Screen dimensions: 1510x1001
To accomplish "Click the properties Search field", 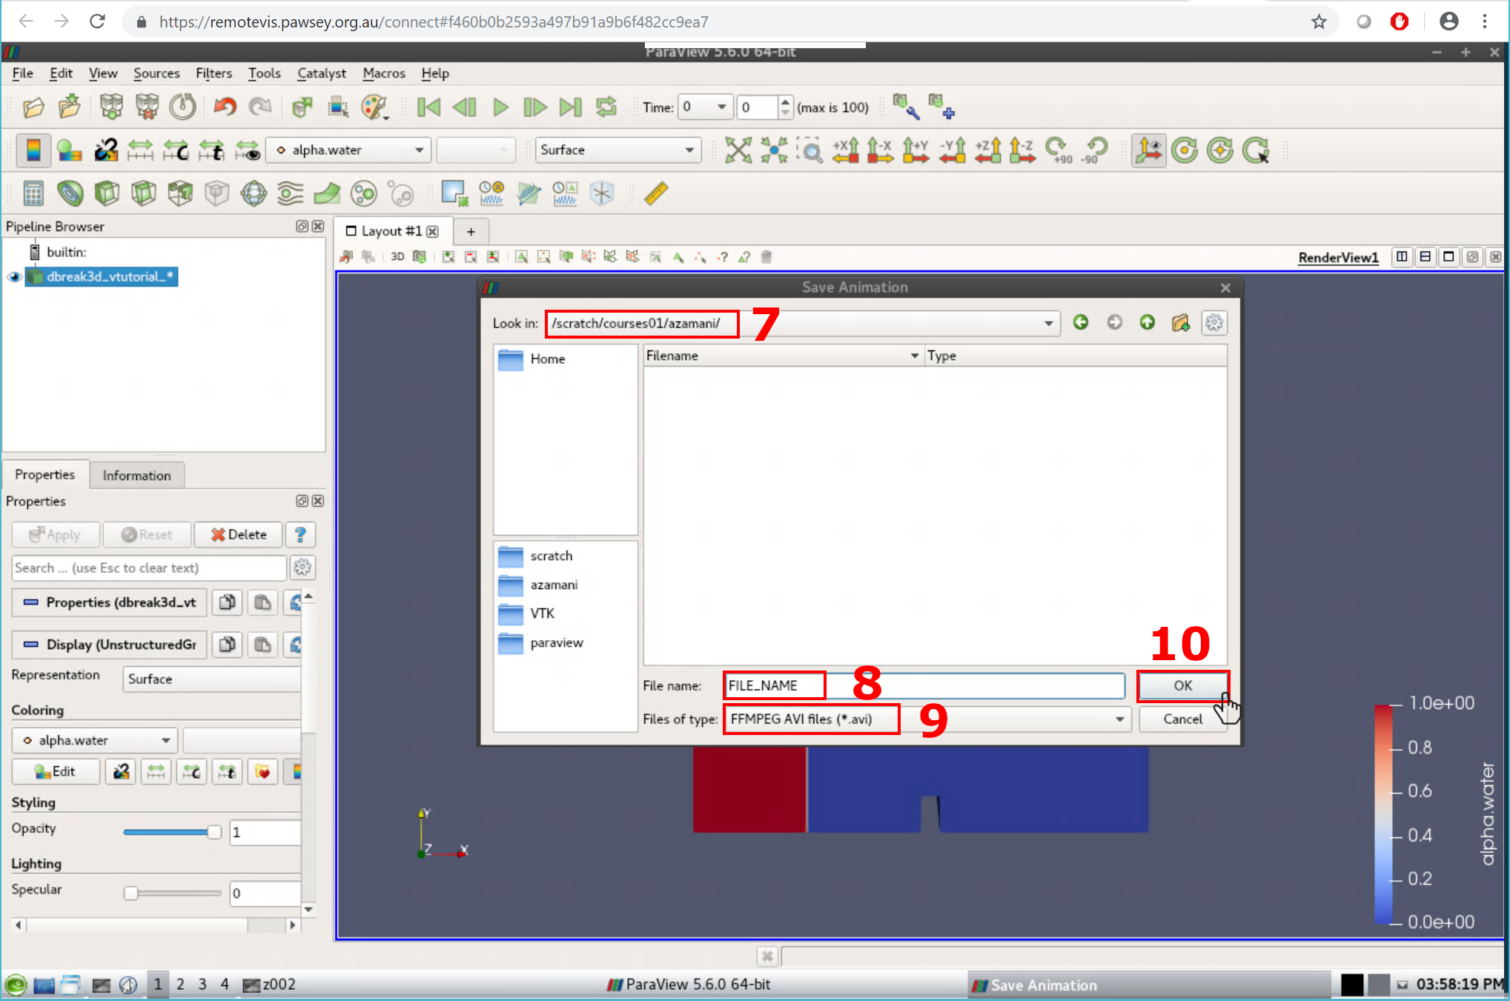I will pos(148,568).
